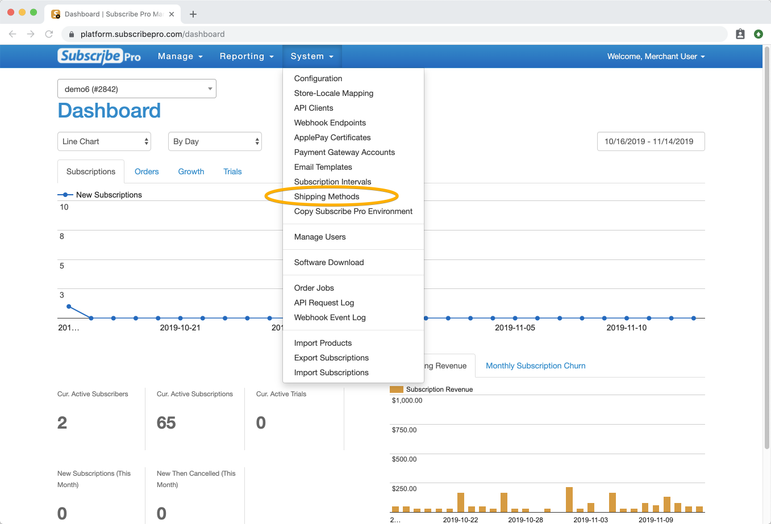771x524 pixels.
Task: Click the $1,000.00 revenue axis label
Action: 407,400
